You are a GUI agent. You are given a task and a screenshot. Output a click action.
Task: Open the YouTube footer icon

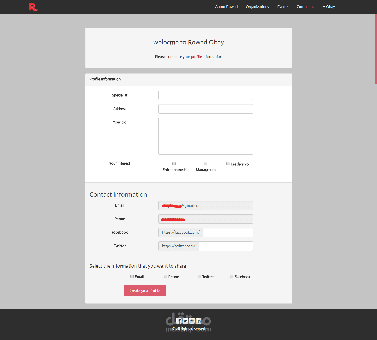click(x=192, y=321)
